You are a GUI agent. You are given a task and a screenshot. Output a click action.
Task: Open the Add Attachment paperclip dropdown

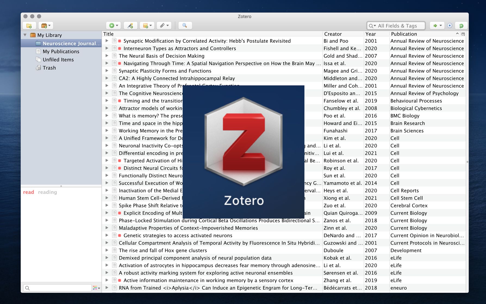tap(164, 26)
